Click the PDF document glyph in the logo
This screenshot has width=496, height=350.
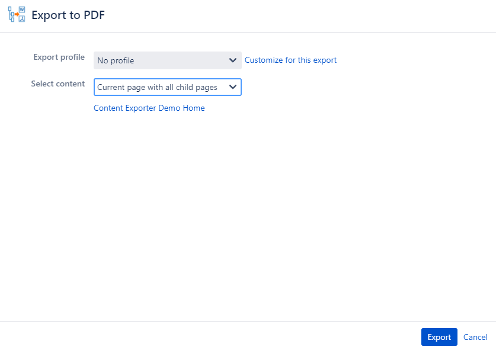click(22, 19)
